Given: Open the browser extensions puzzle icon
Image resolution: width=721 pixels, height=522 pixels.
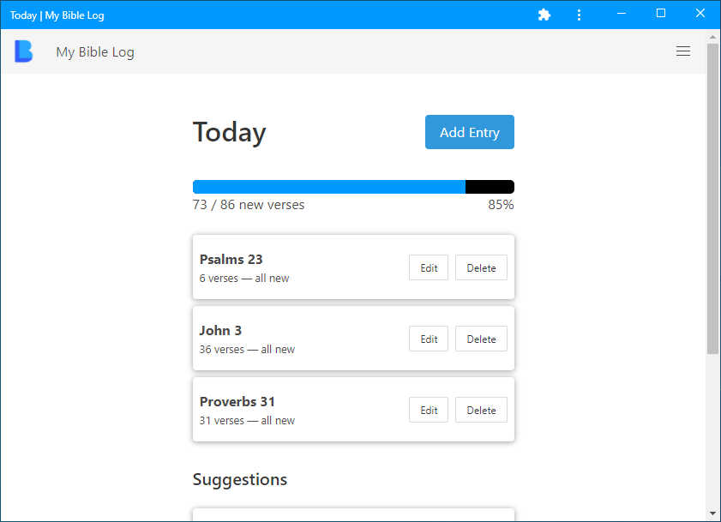Looking at the screenshot, I should (x=544, y=15).
